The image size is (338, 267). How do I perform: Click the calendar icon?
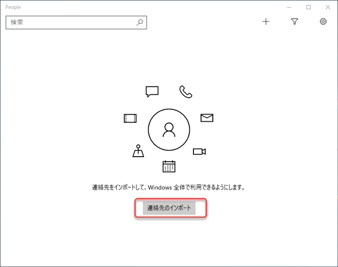[169, 166]
